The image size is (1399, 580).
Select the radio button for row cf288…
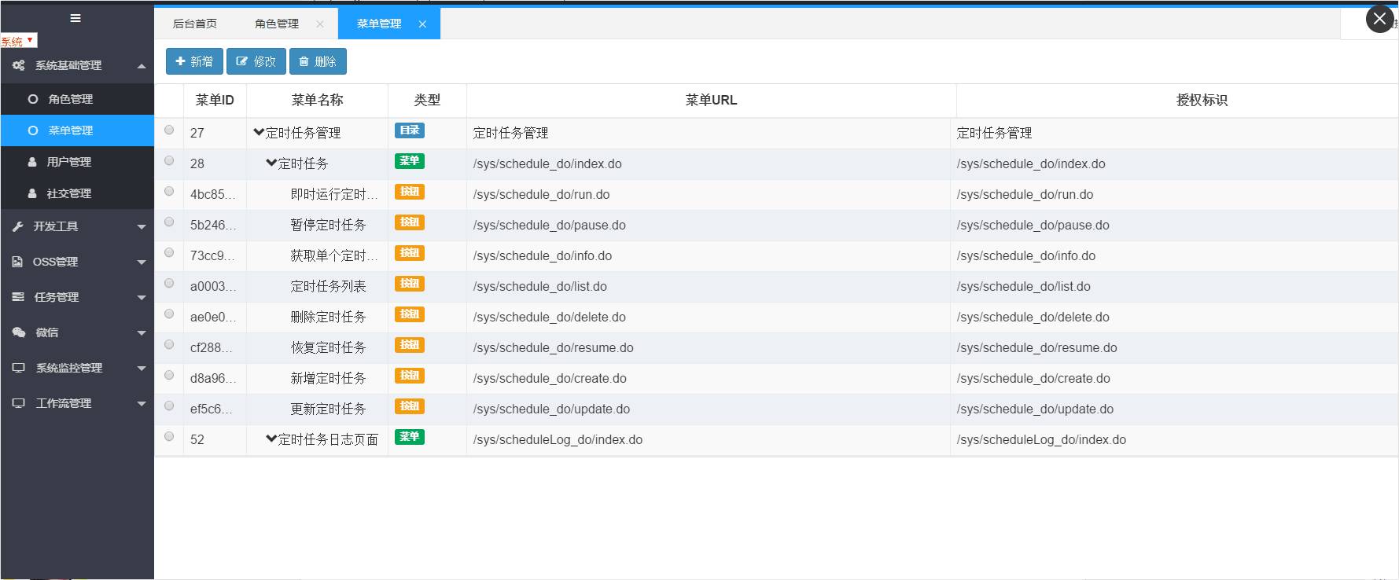coord(169,344)
